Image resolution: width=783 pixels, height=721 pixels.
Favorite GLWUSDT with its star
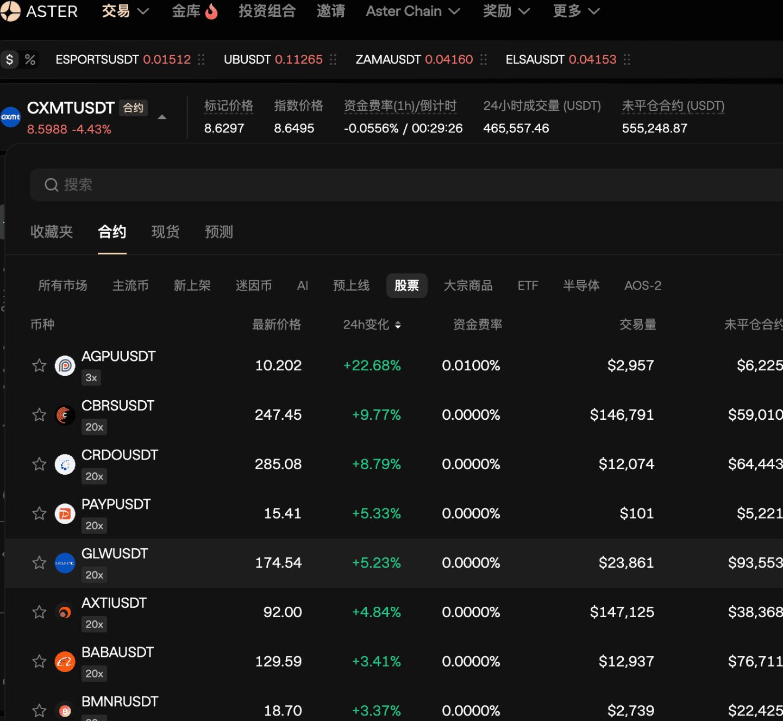[39, 563]
